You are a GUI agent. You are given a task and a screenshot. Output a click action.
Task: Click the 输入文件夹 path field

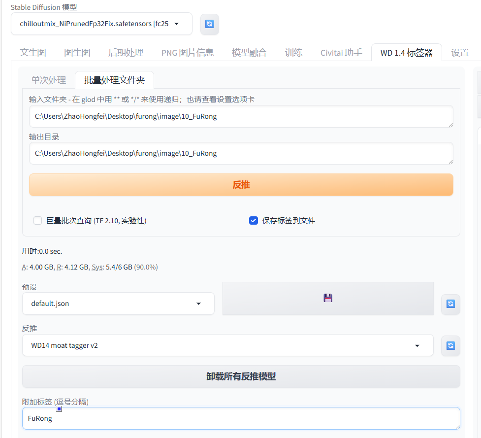coord(241,117)
